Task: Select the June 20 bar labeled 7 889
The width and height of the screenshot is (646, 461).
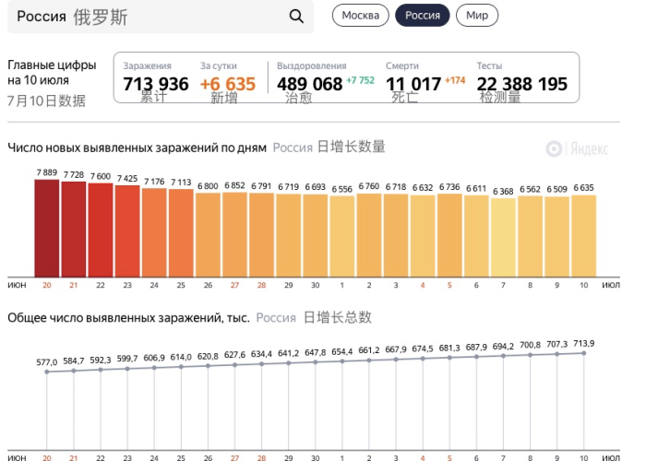Action: [46, 229]
